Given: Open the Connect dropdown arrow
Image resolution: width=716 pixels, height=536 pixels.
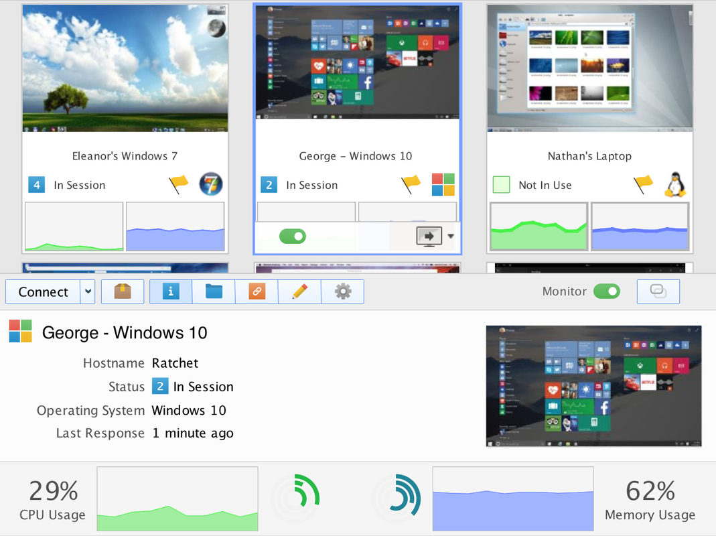Looking at the screenshot, I should click(87, 291).
